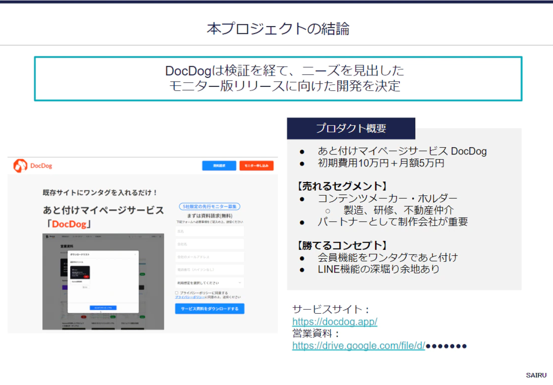Click the blue download button in the demo dialog
553x385 pixels.
click(x=103, y=308)
